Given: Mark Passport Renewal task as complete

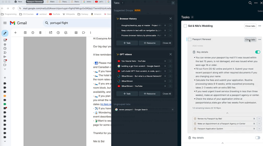Looking at the screenshot, I should pos(190,39).
